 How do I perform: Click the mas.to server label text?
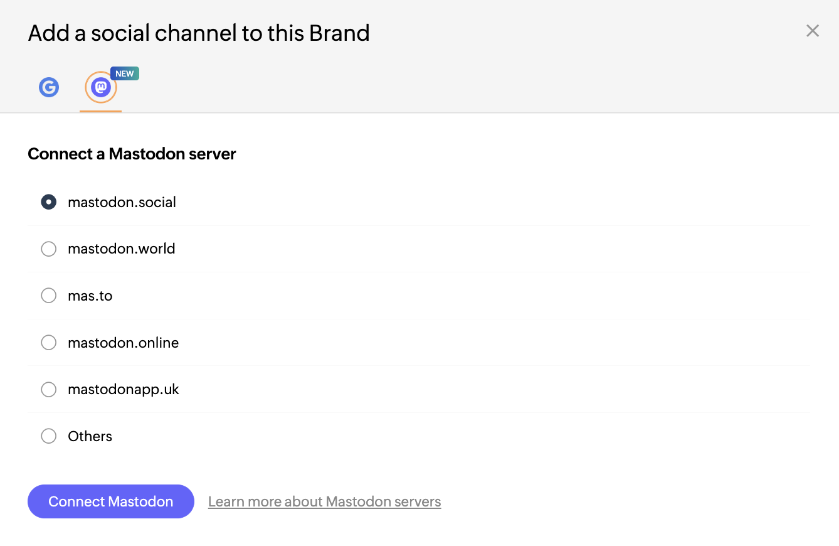[90, 296]
